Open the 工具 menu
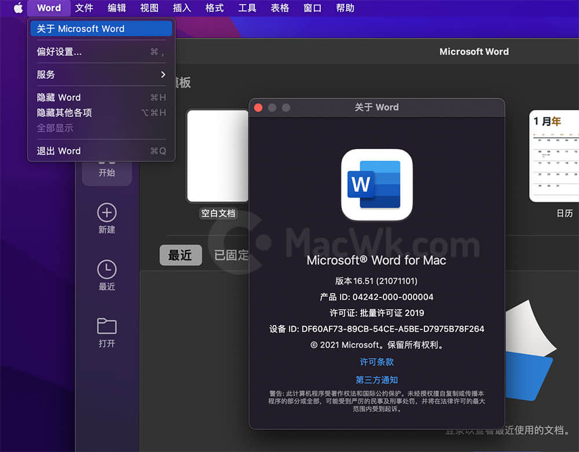Image resolution: width=579 pixels, height=452 pixels. (247, 8)
